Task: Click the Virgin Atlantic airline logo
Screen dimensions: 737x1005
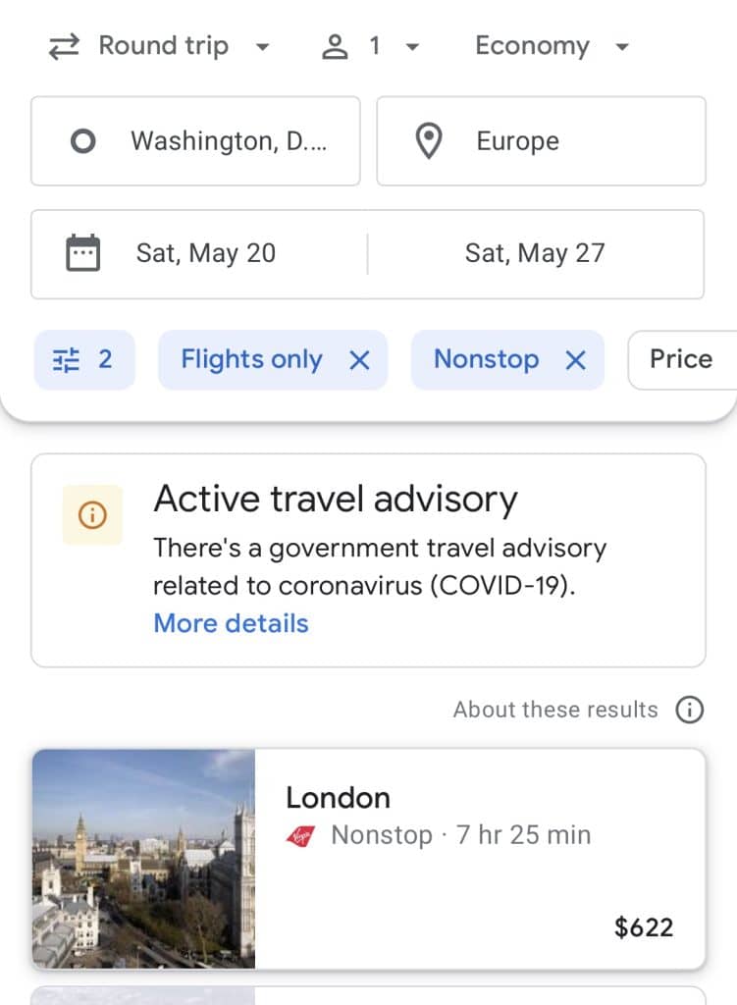Action: tap(299, 836)
